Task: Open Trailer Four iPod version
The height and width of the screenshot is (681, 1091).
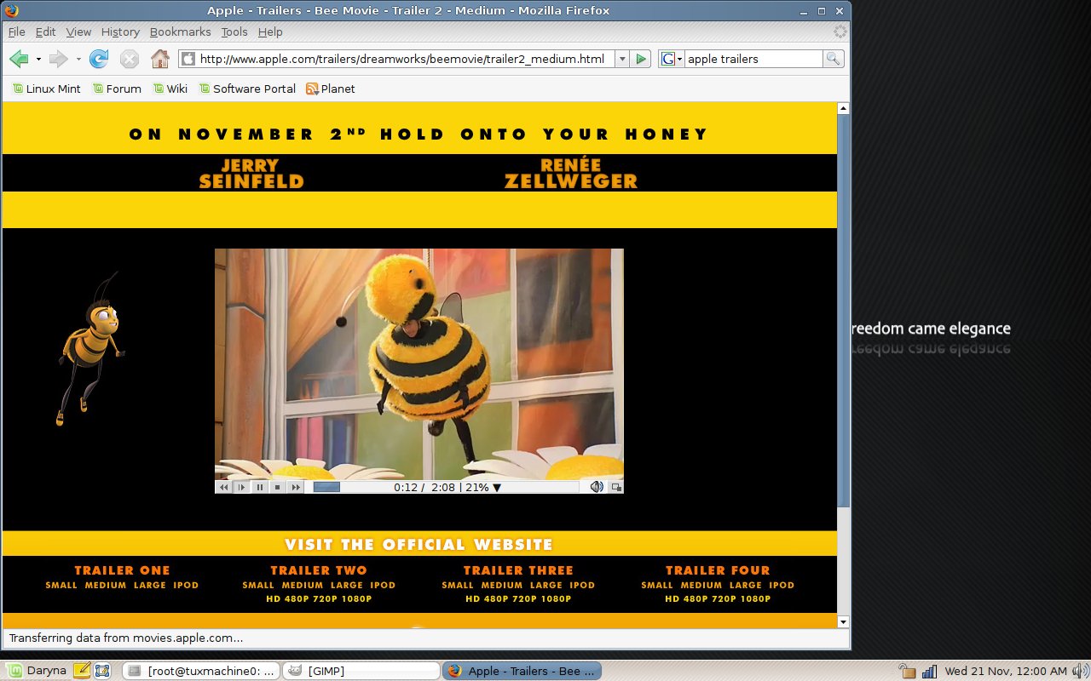Action: (x=782, y=586)
